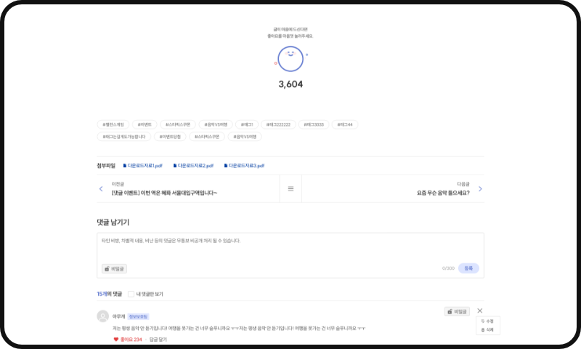
Task: Click the heart icon on the comment
Action: pos(115,340)
